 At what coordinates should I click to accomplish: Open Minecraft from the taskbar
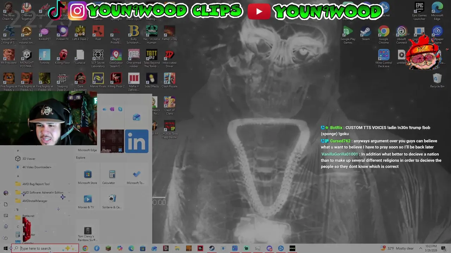108,248
